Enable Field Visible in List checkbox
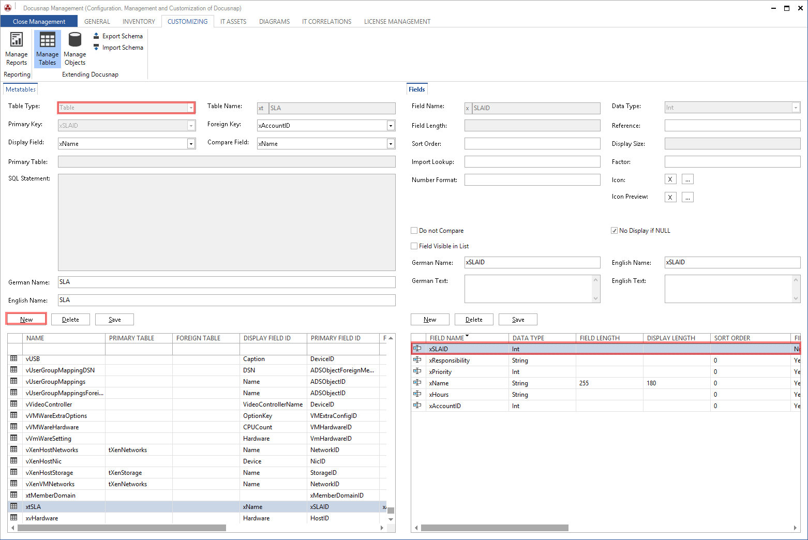The width and height of the screenshot is (808, 540). coord(414,246)
